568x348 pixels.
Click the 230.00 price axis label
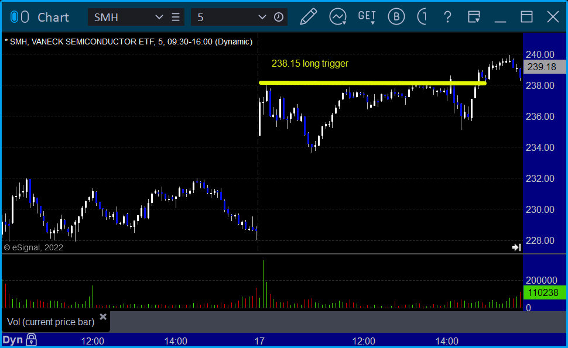pyautogui.click(x=540, y=209)
